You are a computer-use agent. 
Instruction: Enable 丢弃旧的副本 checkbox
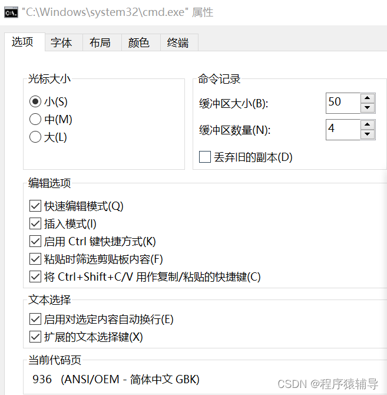205,157
